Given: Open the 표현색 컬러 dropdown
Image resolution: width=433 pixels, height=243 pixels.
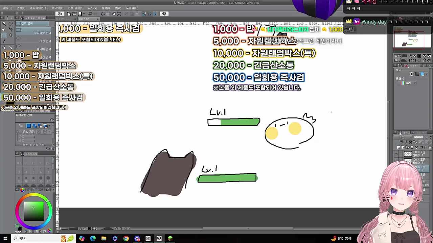Looking at the screenshot, I should point(407,83).
